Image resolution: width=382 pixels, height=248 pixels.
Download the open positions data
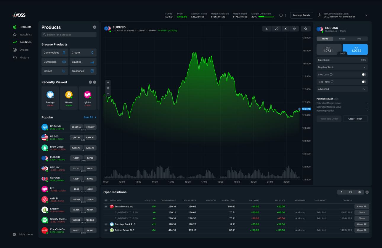(341, 192)
